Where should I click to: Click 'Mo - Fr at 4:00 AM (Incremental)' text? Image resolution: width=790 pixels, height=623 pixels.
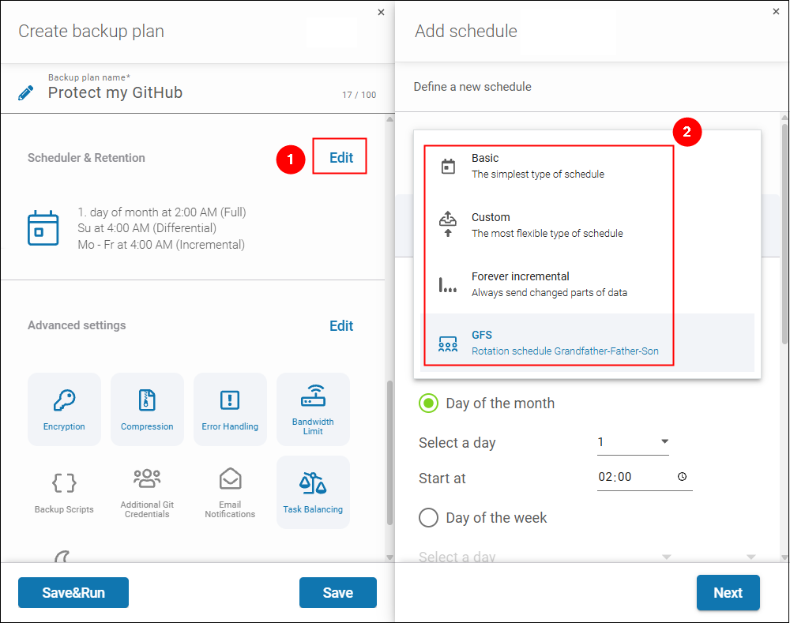pos(161,245)
